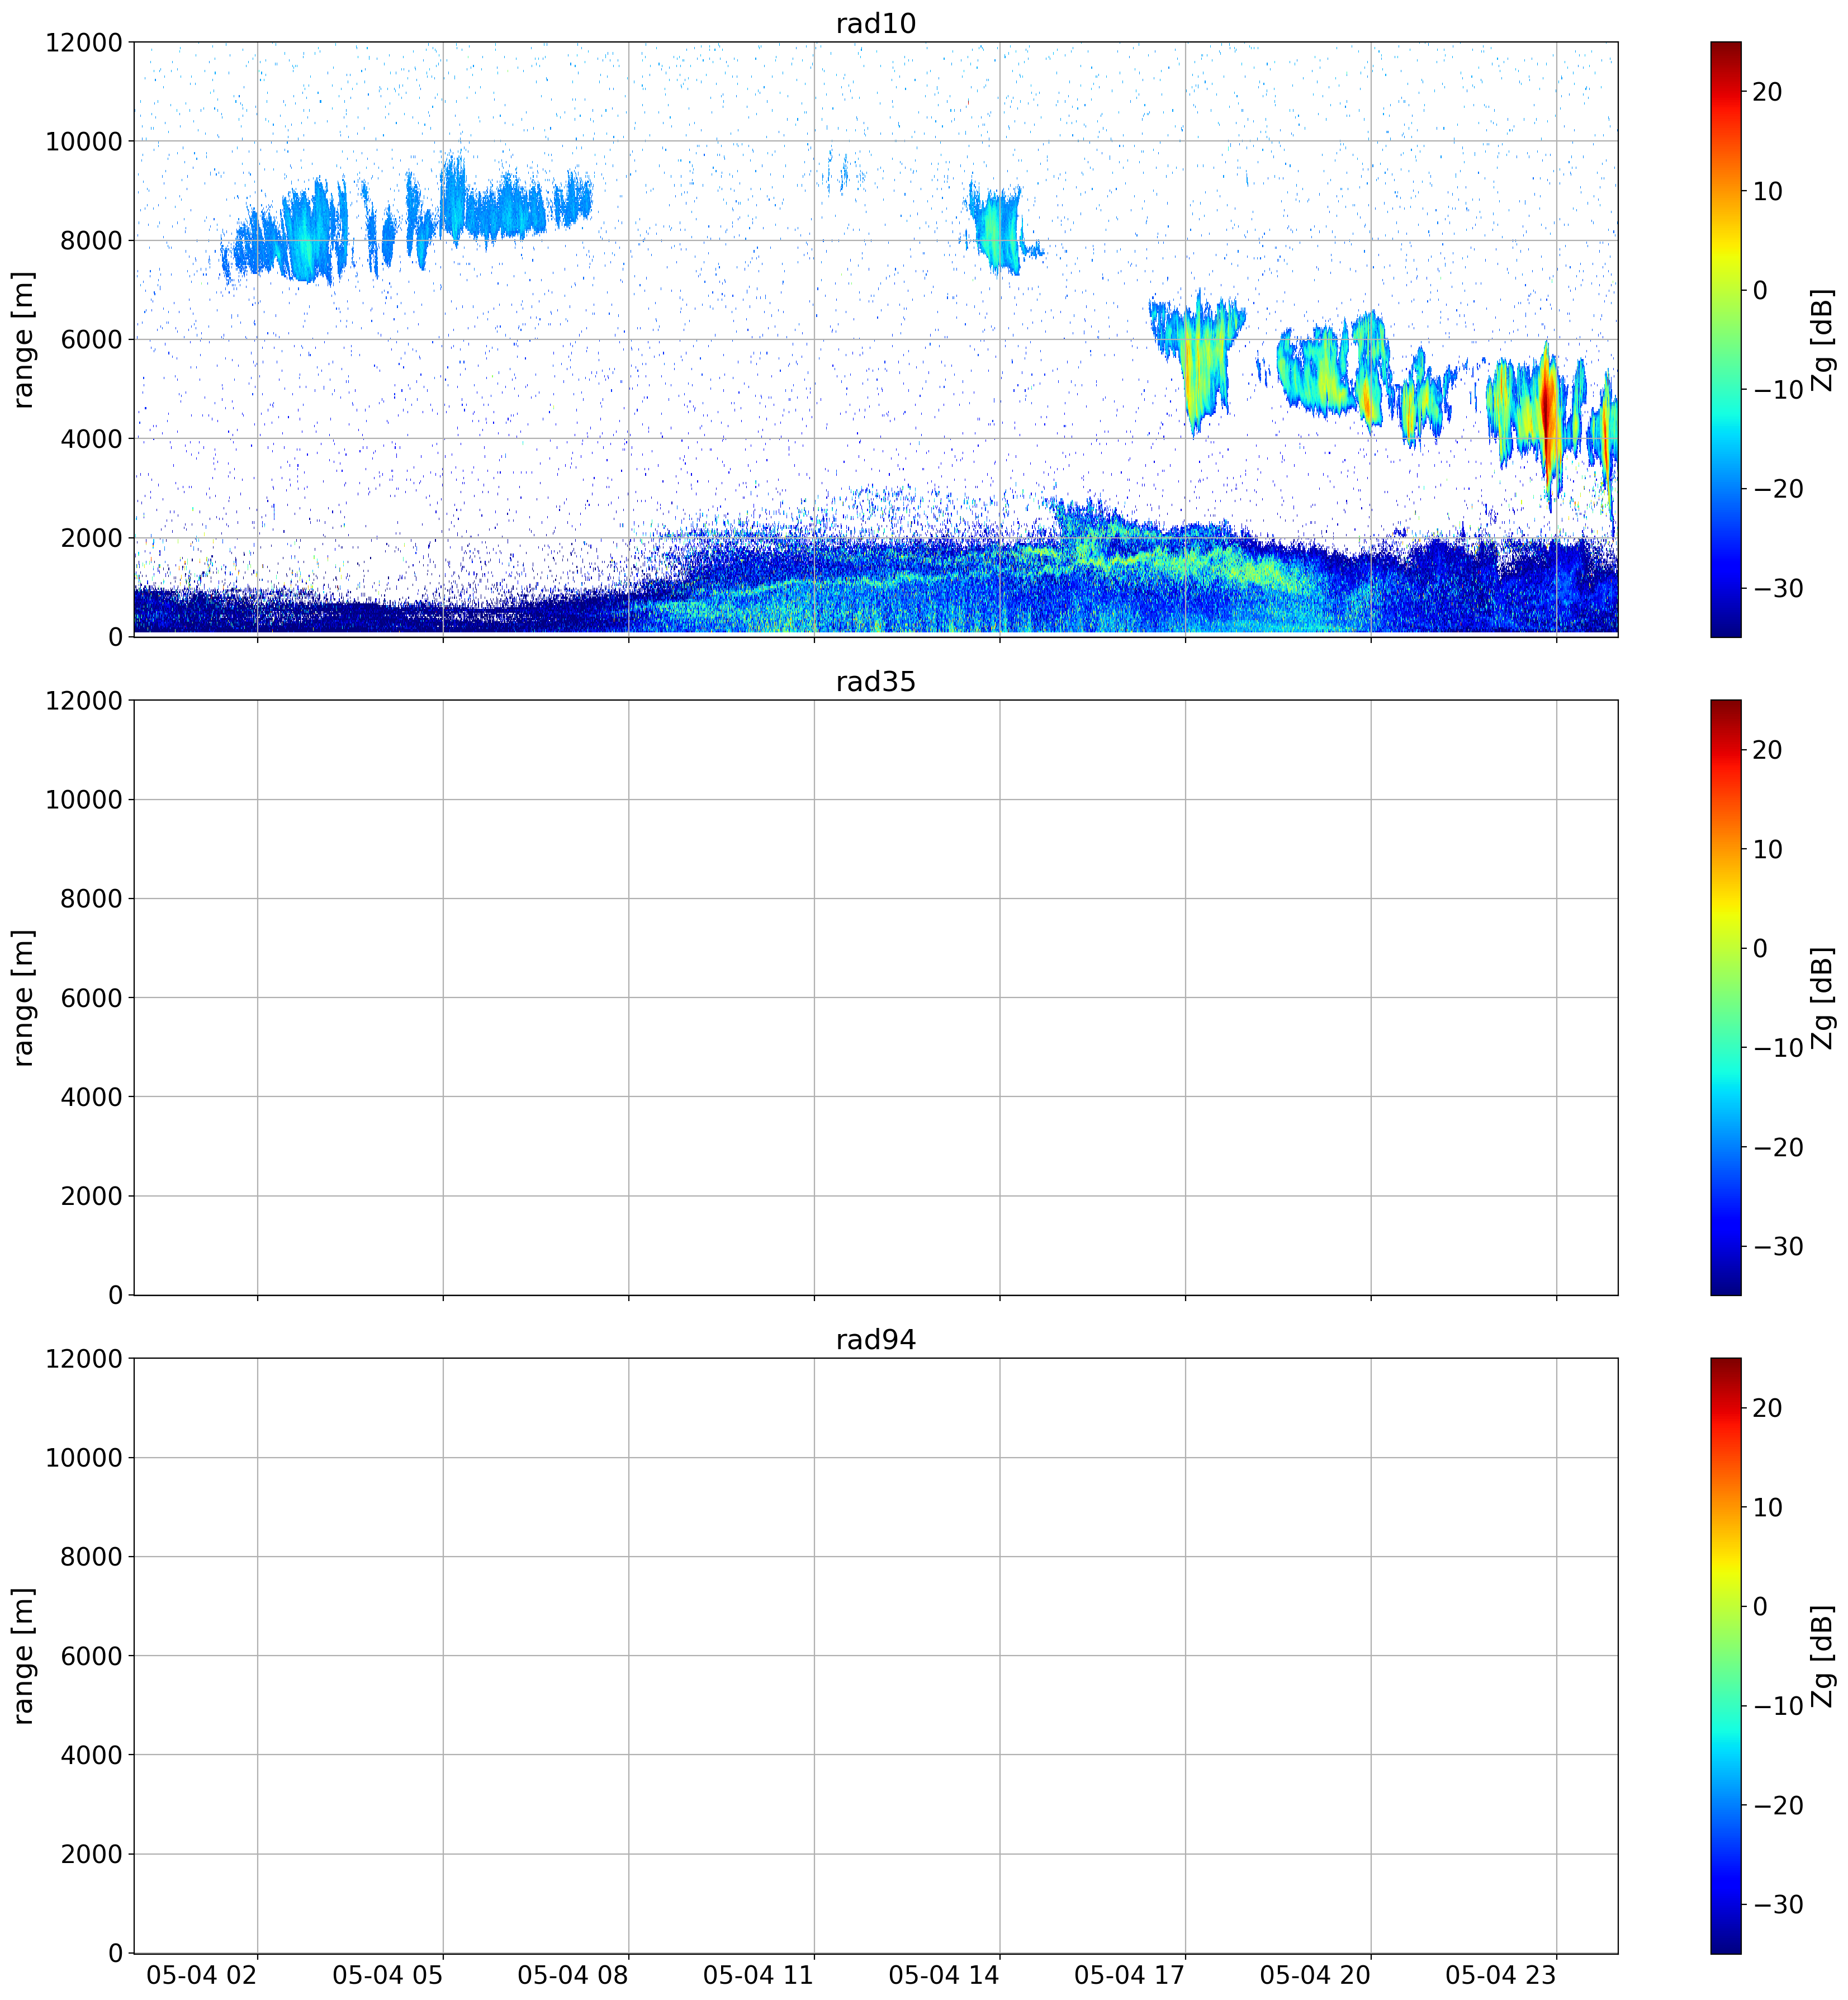This screenshot has width=1848, height=2000.
Task: Click the 6000 range tick on rad10
Action: [91, 339]
